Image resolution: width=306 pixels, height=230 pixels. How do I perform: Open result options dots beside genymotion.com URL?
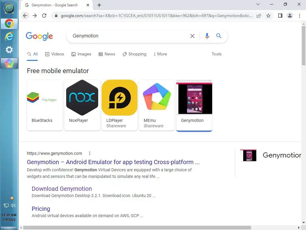coord(90,153)
